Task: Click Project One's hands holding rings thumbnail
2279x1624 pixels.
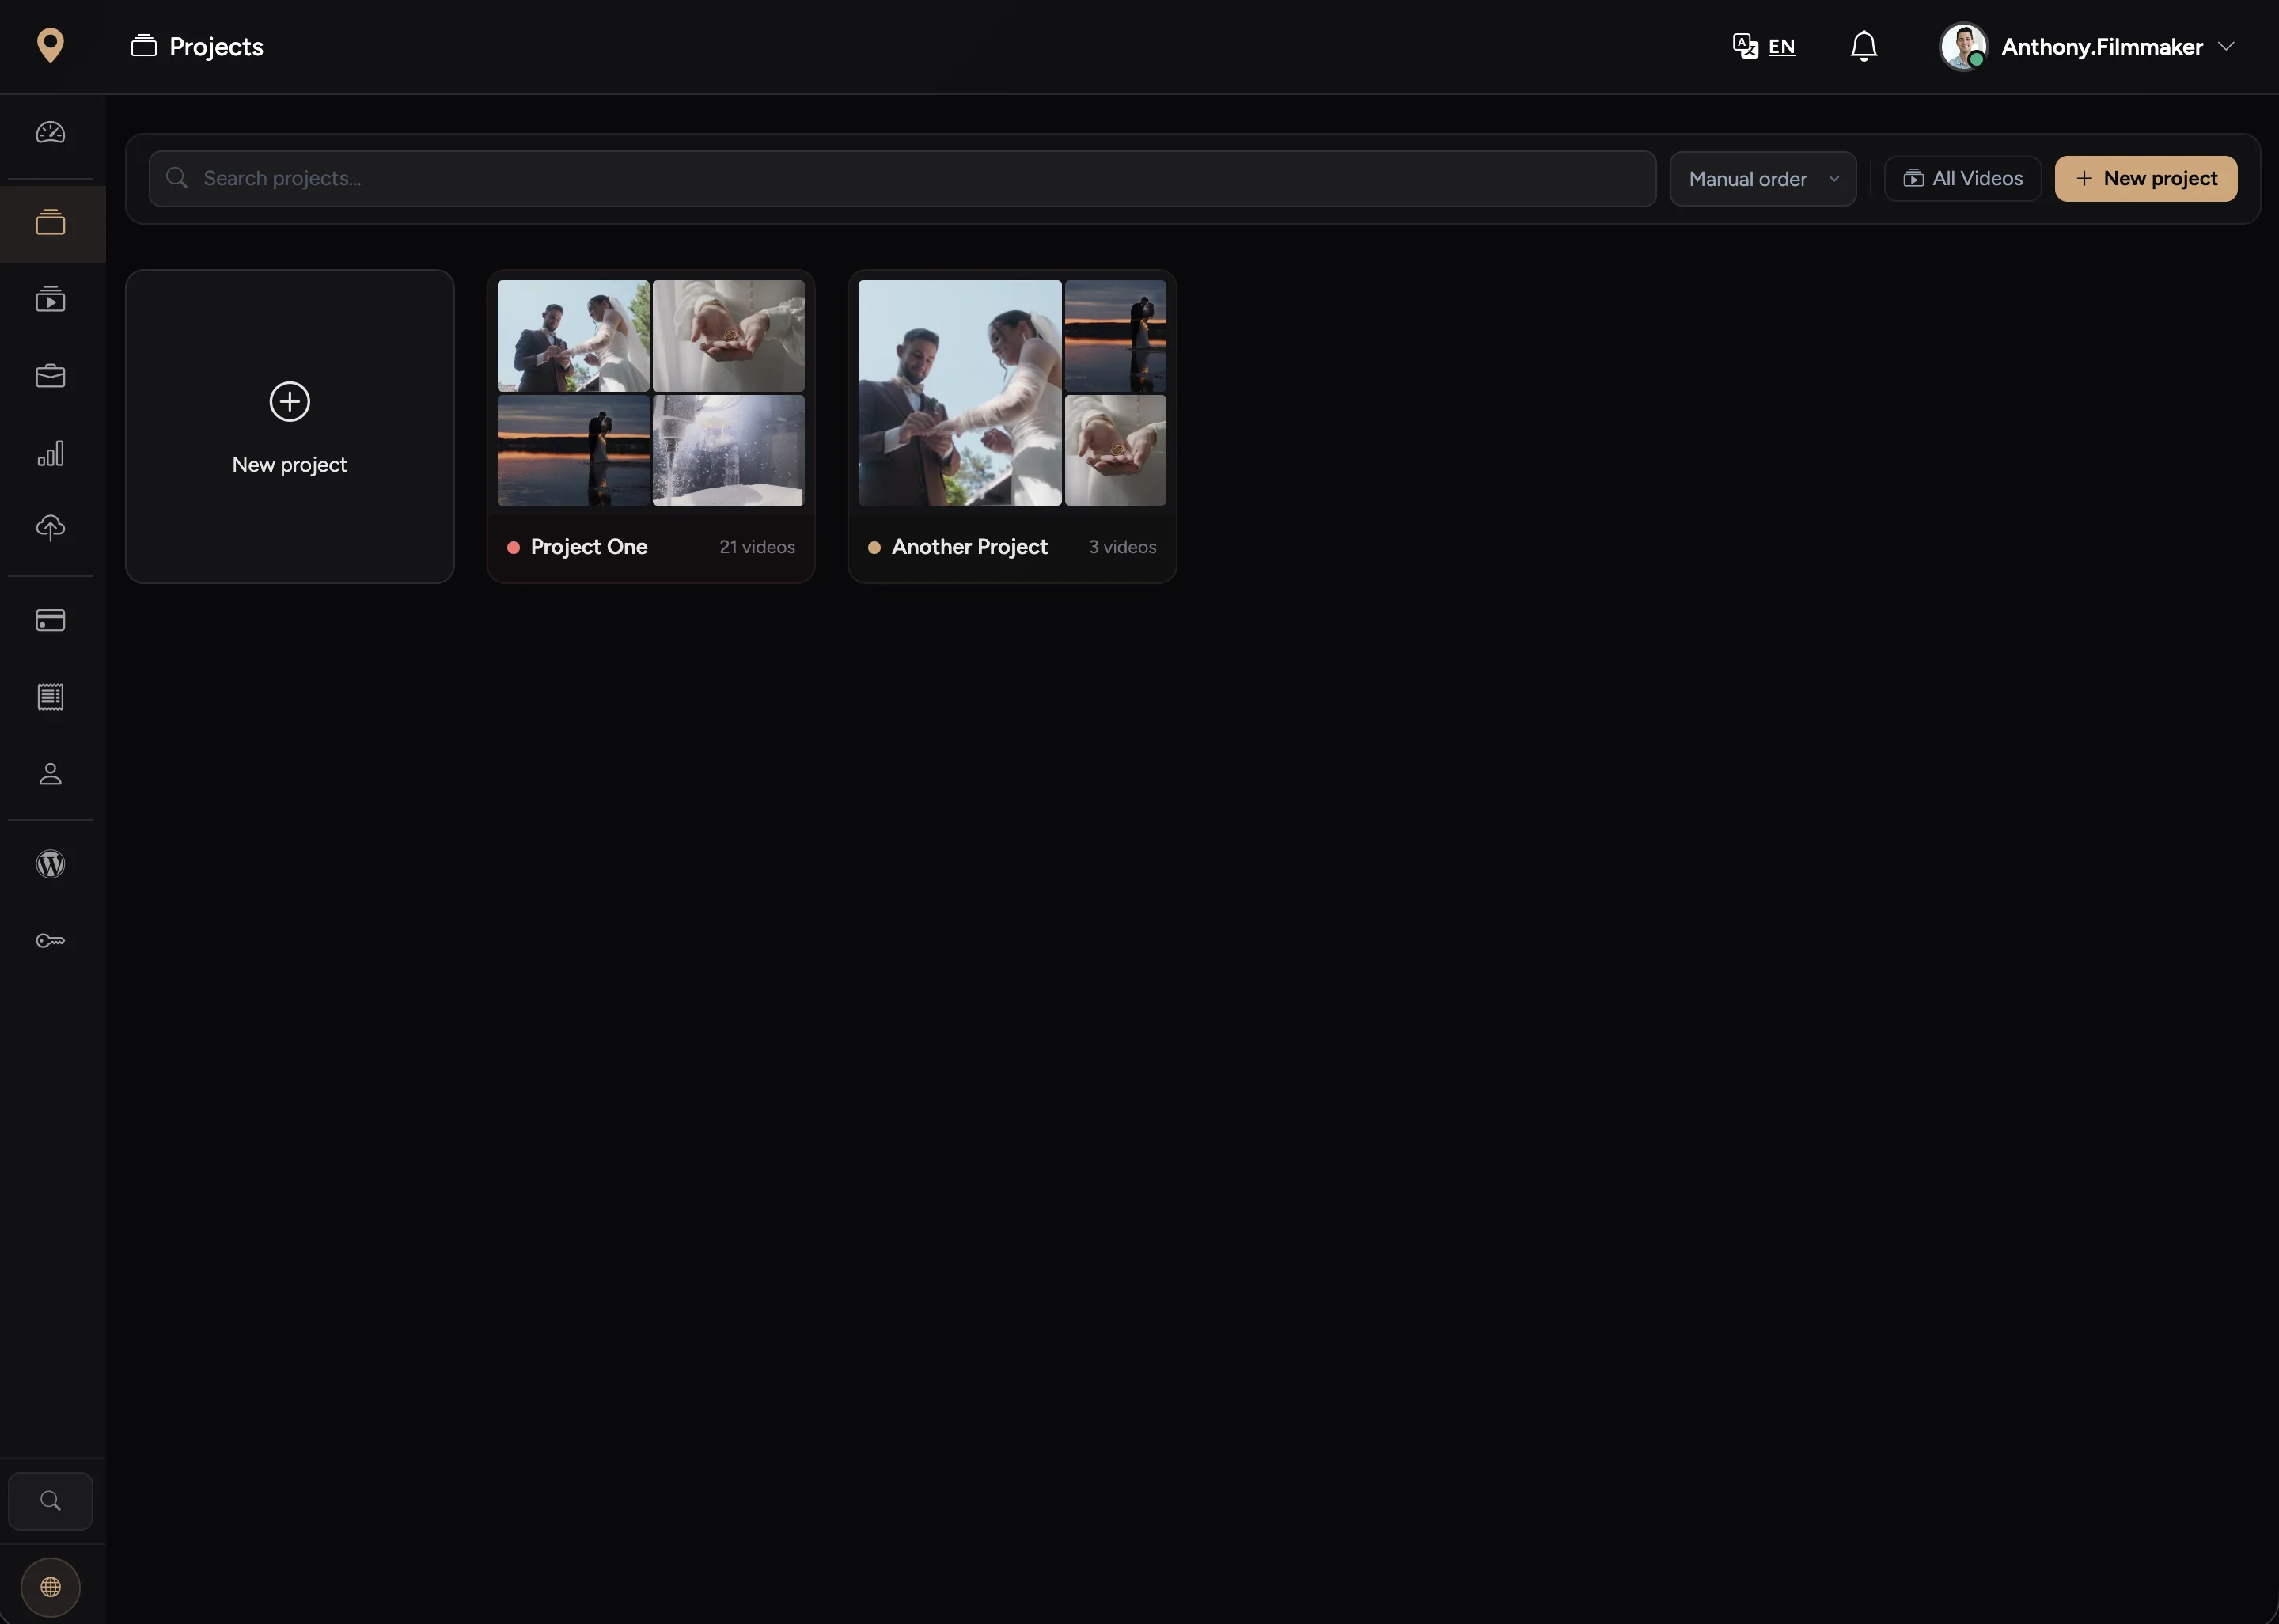Action: coord(729,336)
